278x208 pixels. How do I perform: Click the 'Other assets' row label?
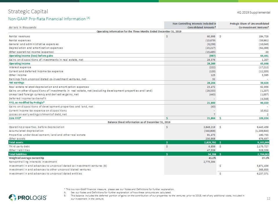pyautogui.click(x=17, y=138)
